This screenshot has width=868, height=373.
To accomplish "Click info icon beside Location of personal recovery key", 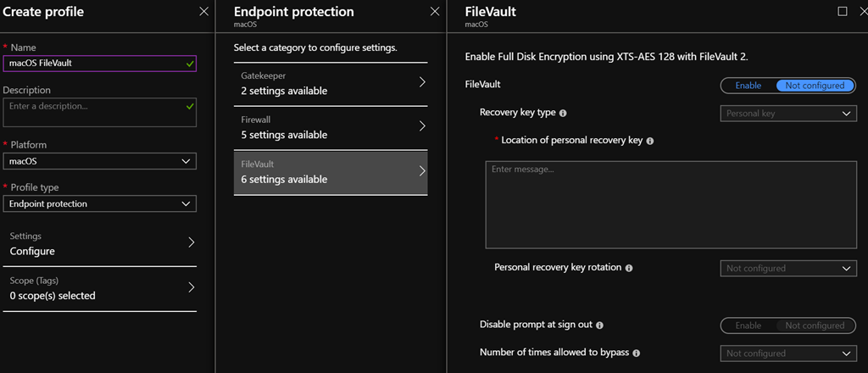I will [x=650, y=141].
